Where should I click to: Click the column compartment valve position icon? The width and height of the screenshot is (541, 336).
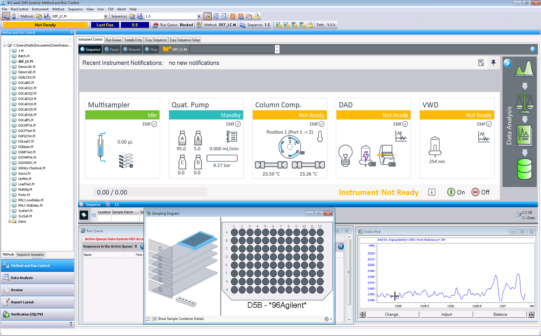coord(290,147)
